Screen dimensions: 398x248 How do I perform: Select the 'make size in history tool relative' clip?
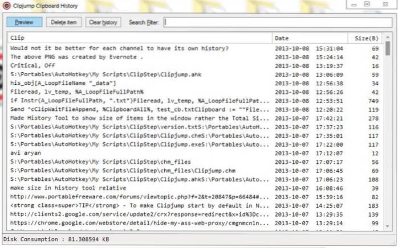[x=68, y=187]
